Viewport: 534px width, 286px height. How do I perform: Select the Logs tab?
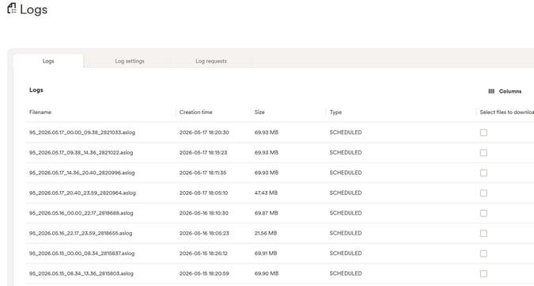(x=48, y=61)
